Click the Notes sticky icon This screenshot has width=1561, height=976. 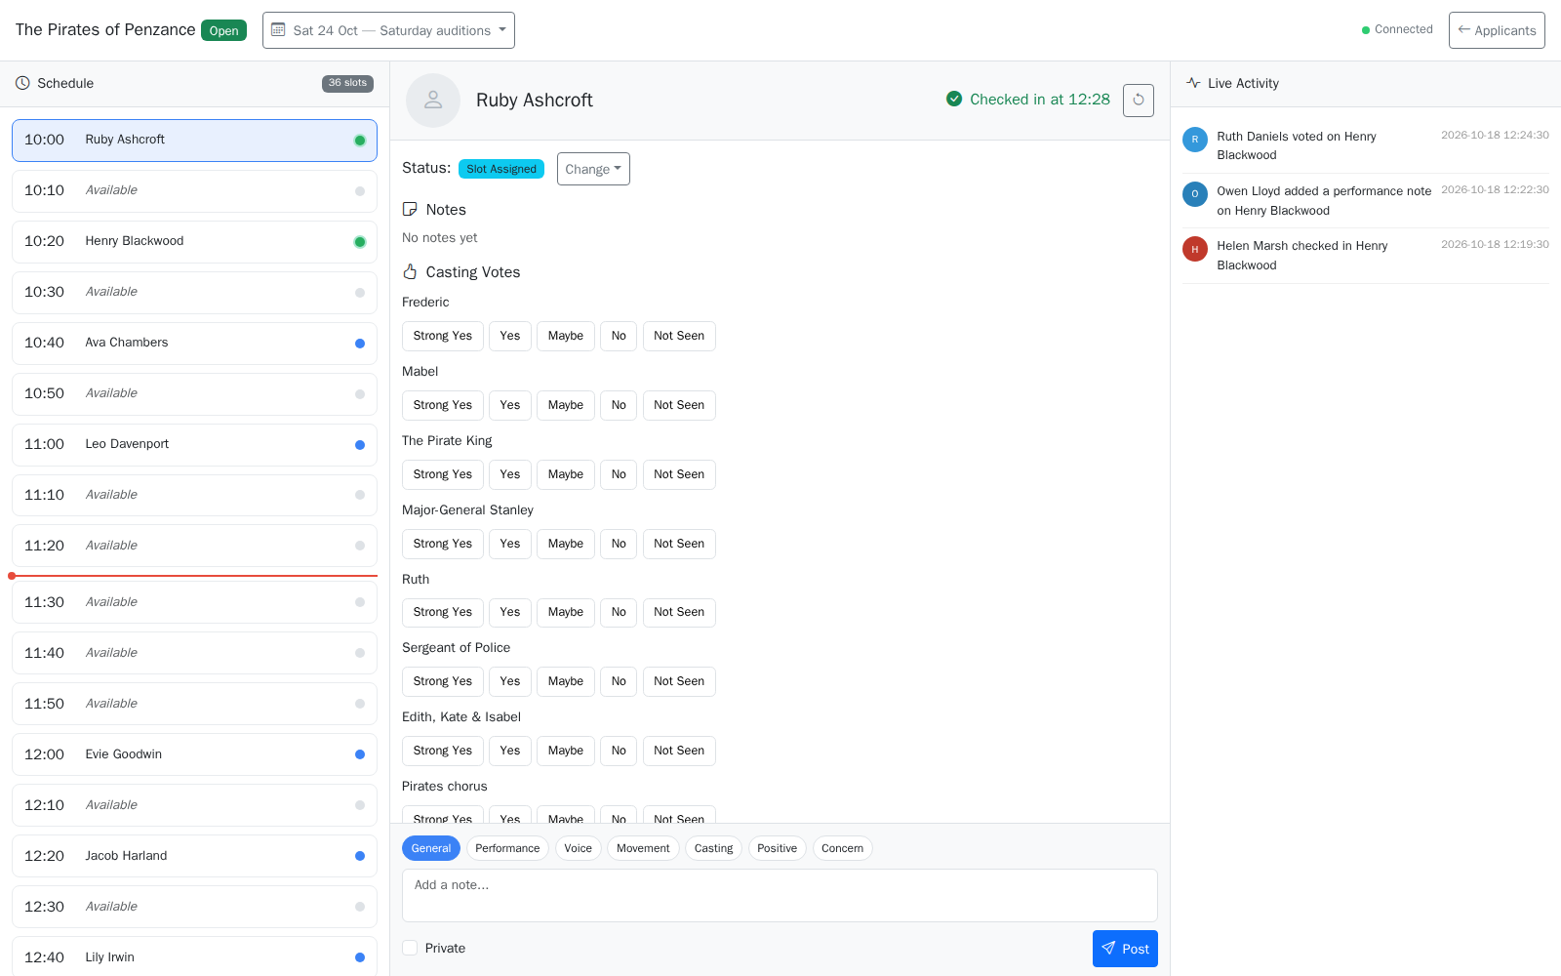tap(410, 209)
